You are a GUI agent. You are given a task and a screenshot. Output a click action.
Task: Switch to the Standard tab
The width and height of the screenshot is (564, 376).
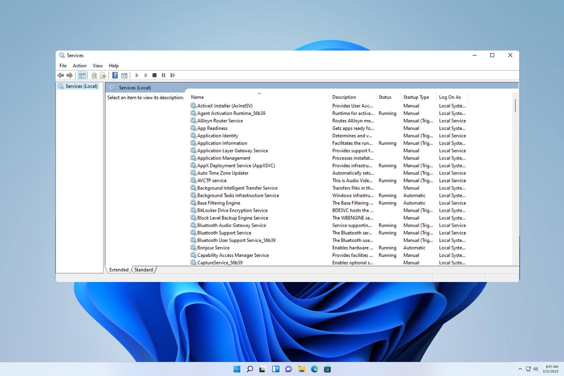click(144, 270)
